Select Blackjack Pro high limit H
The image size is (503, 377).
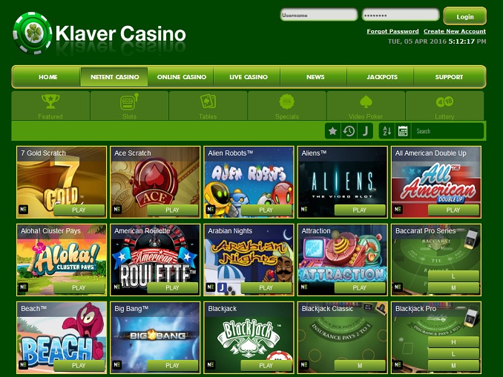(x=453, y=342)
